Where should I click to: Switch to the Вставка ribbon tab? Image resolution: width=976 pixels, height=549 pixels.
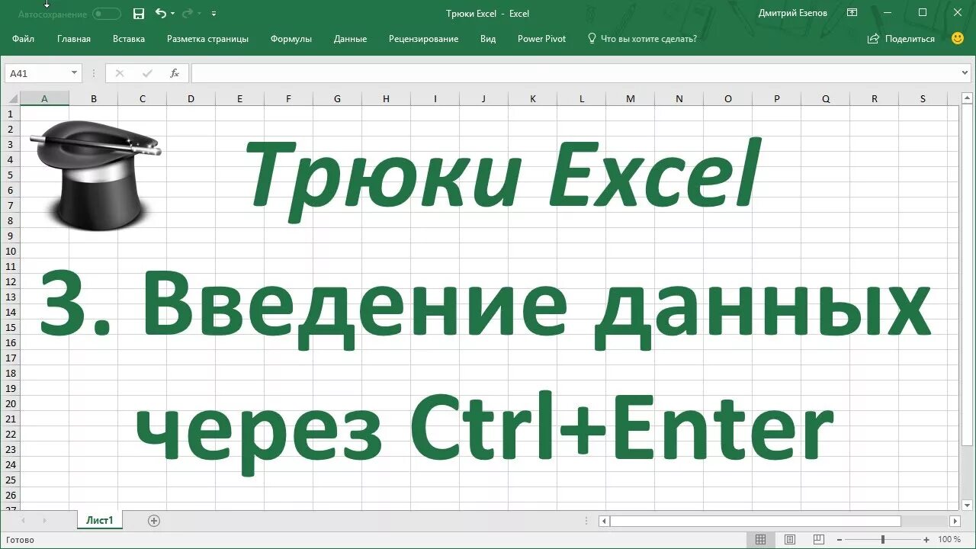coord(129,39)
